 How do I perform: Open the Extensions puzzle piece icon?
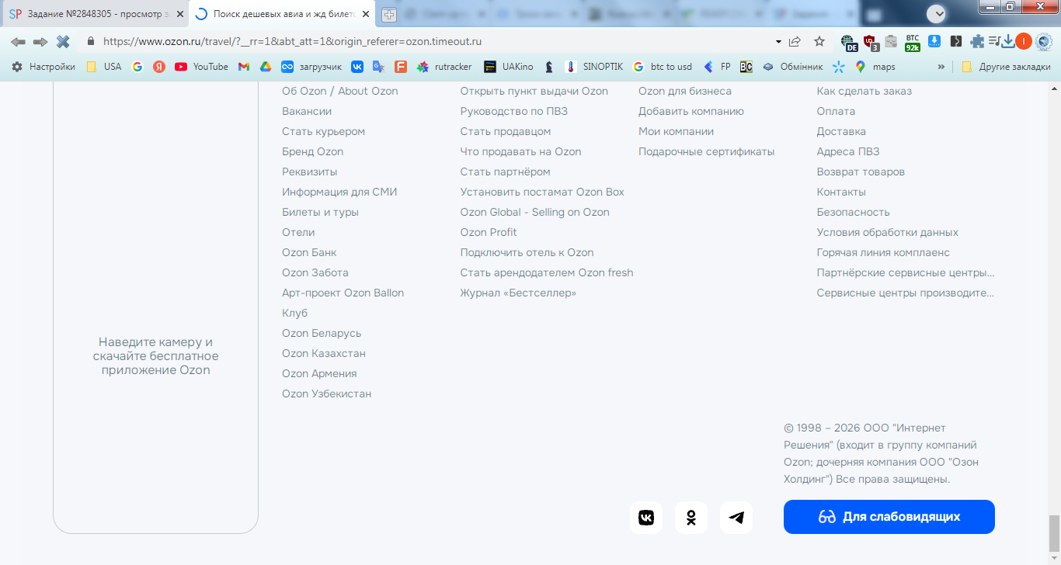coord(977,42)
